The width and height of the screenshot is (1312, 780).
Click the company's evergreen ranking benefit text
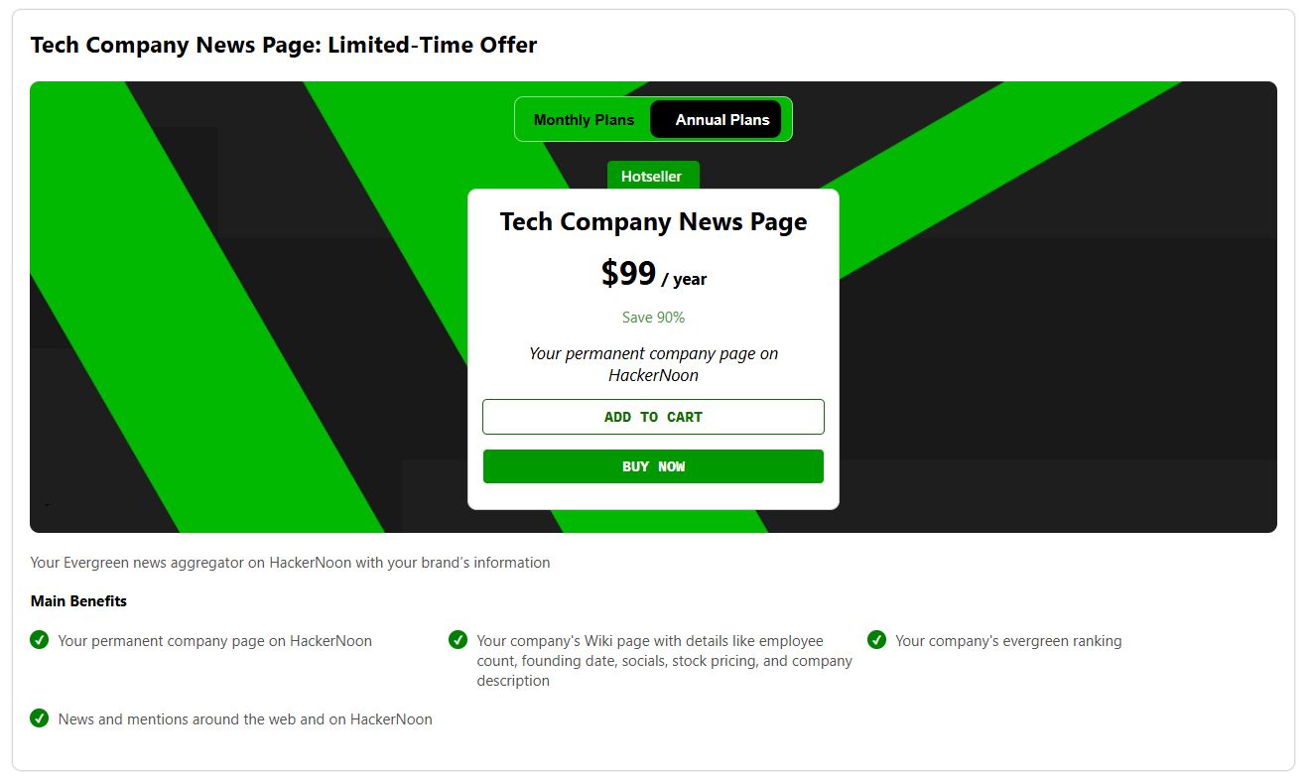[1007, 641]
